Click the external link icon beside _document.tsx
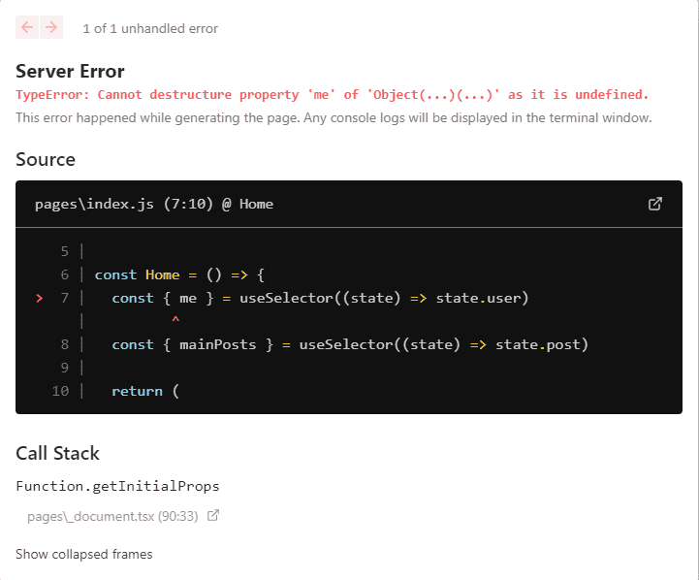Viewport: 699px width, 580px height. point(213,516)
